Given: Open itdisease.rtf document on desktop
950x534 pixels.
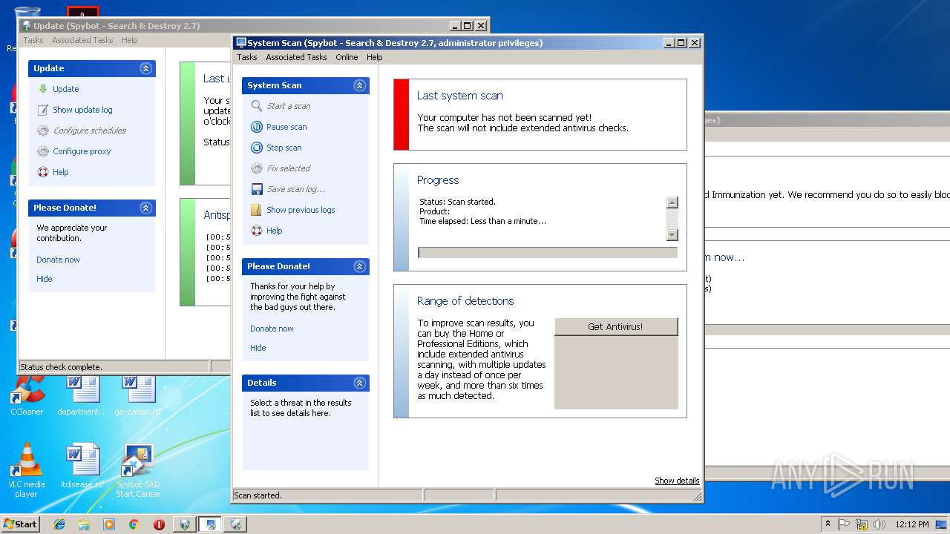Looking at the screenshot, I should click(82, 466).
